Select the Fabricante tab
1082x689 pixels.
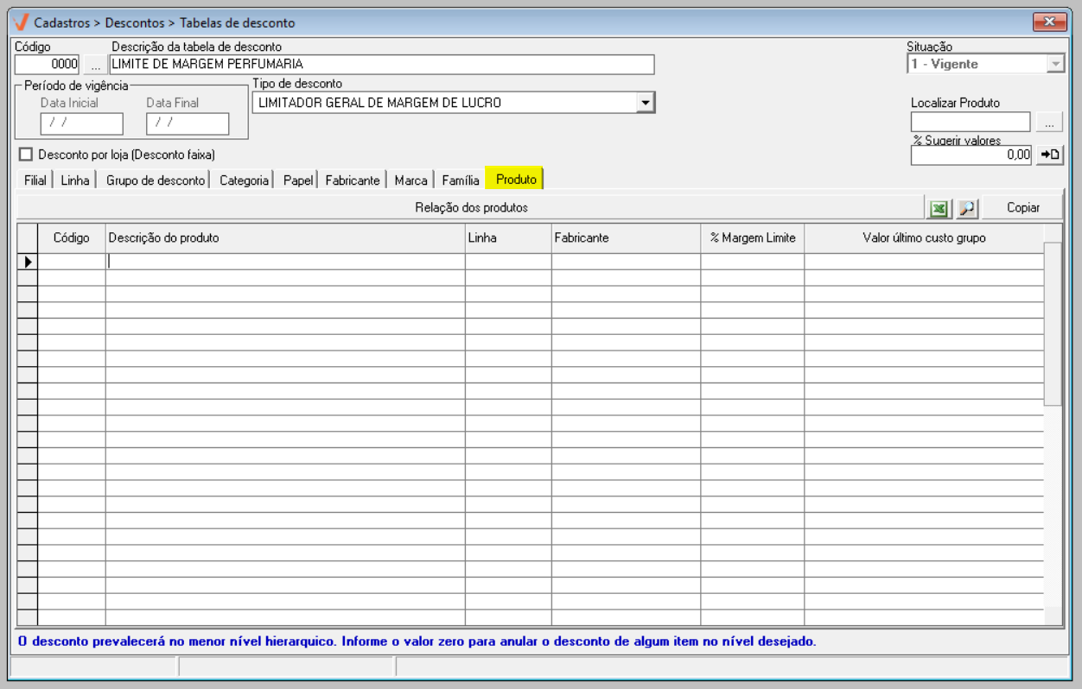352,180
